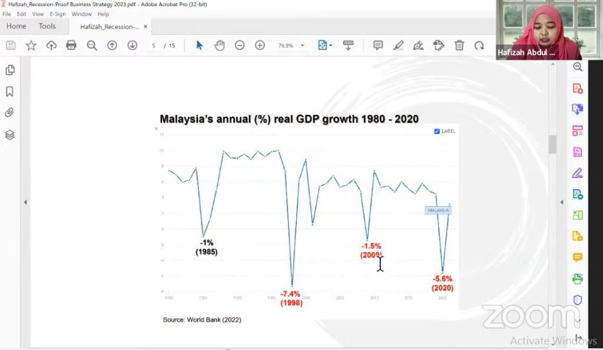Select the Hafizah_Recession document tab
Viewport: 603px width, 350px height.
(110, 27)
